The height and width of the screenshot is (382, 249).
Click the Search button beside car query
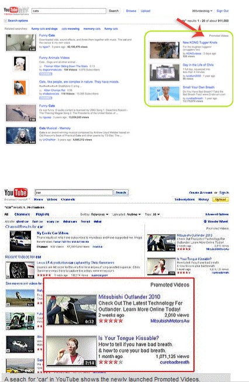121,192
